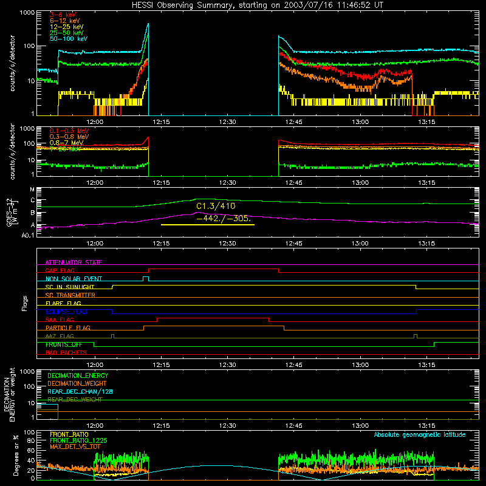Click the raised SAA_FLAG segment of red trace
Screen dimensions: 486x486
click(x=213, y=318)
